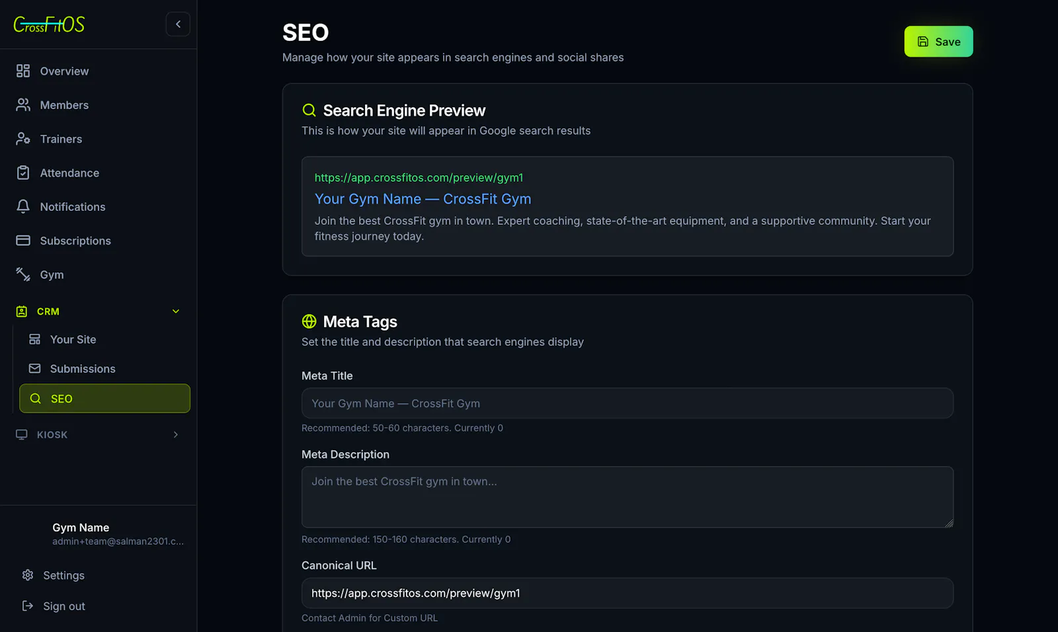This screenshot has width=1058, height=632.
Task: Click the 'Manage how your site appears' subtitle
Action: [453, 58]
